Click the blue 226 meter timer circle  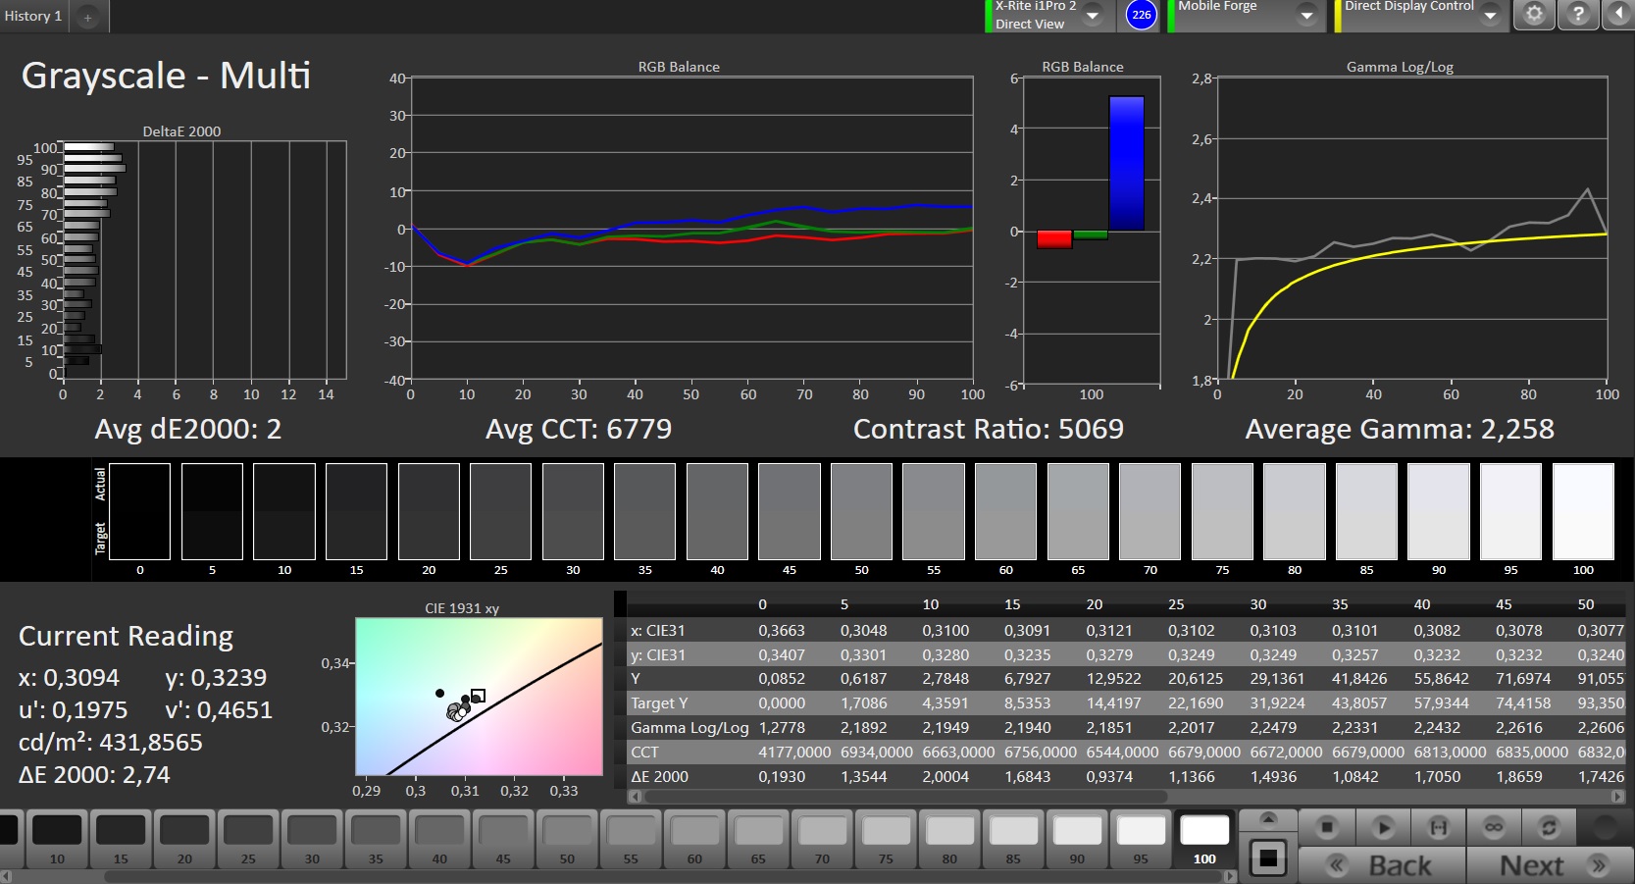pos(1142,15)
